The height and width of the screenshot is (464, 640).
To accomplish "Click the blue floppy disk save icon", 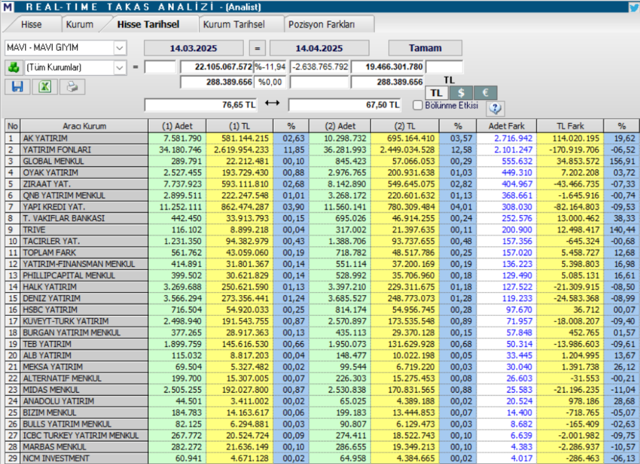I will coord(17,87).
